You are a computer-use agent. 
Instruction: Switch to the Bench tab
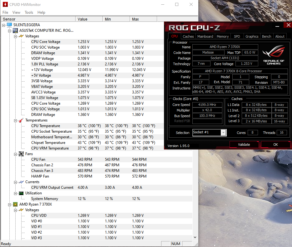tap(266, 36)
